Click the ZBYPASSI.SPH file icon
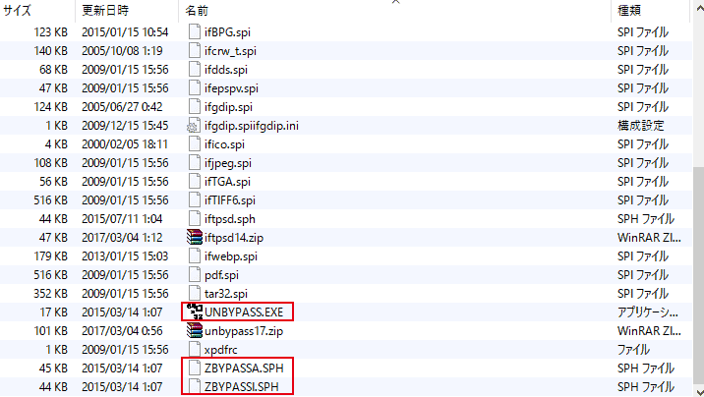Image resolution: width=704 pixels, height=397 pixels. pos(195,387)
